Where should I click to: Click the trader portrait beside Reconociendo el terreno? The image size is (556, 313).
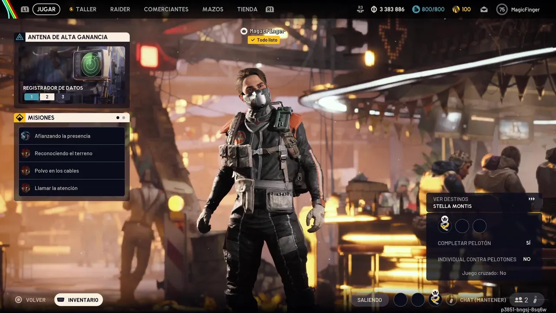[26, 153]
